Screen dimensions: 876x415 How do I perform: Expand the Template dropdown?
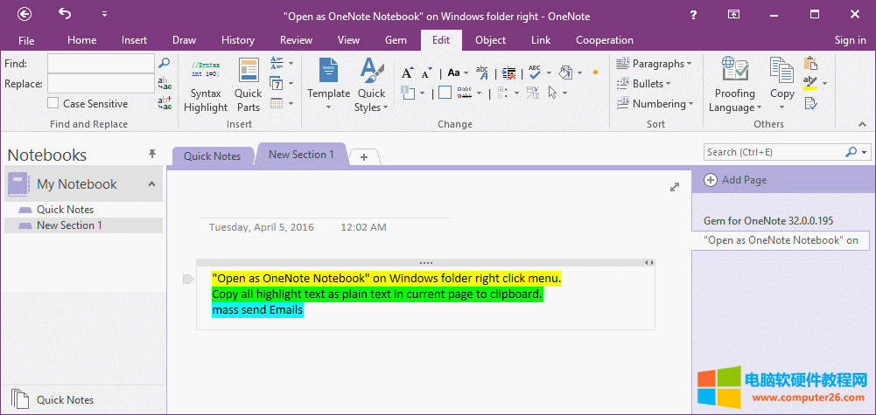[x=328, y=107]
